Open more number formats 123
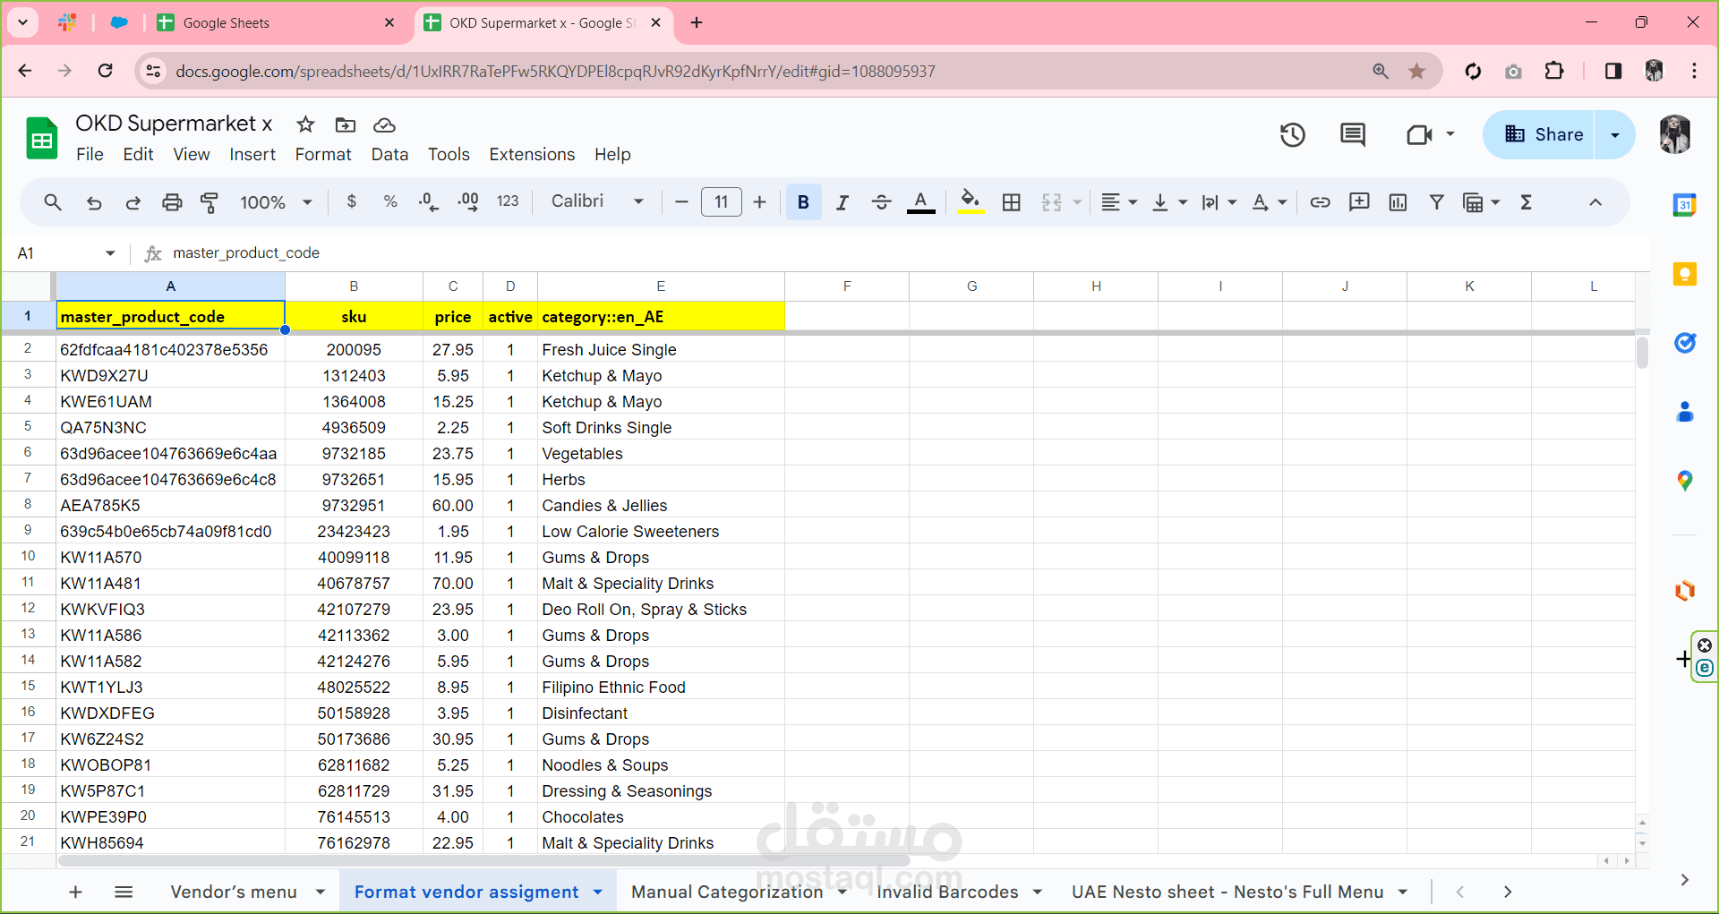Viewport: 1719px width, 914px height. point(508,201)
